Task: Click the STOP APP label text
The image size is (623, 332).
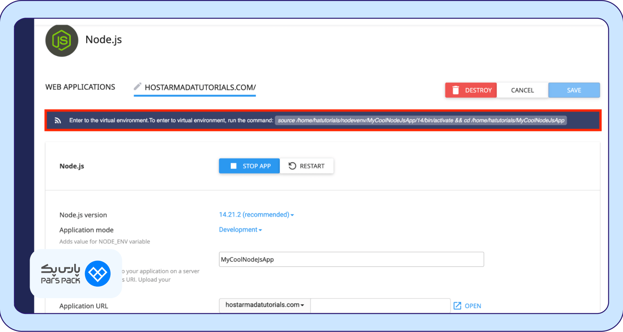Action: point(257,166)
